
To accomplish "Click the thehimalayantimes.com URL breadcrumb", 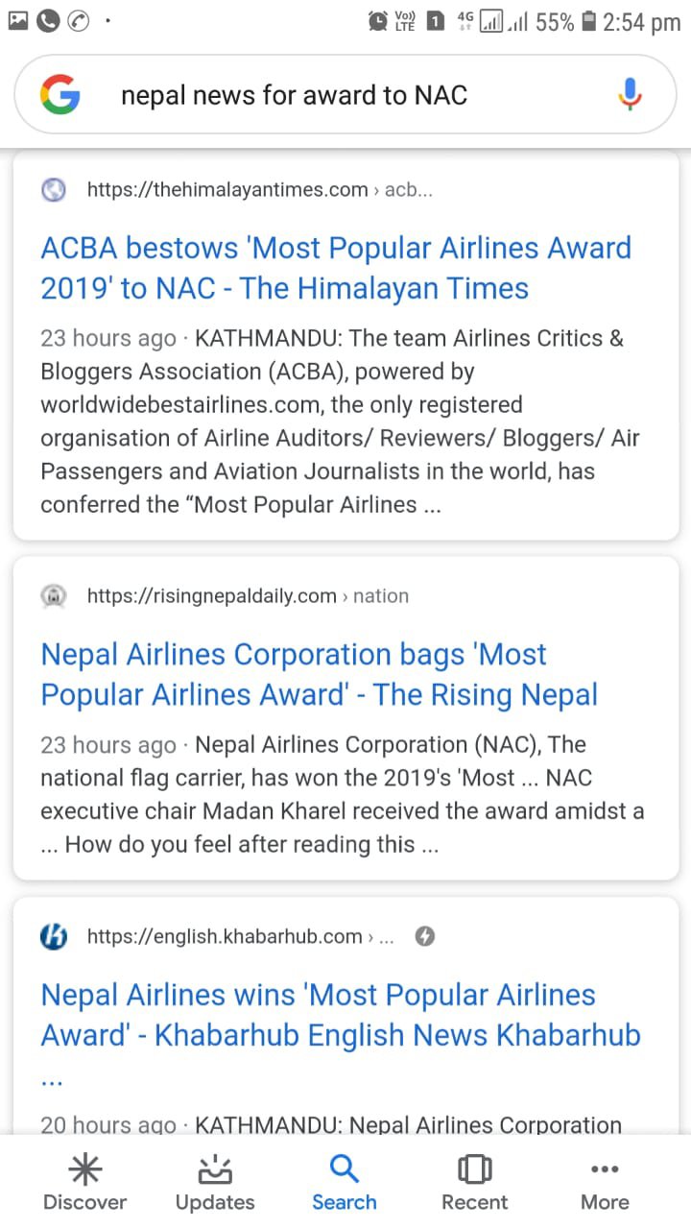I will click(x=259, y=189).
